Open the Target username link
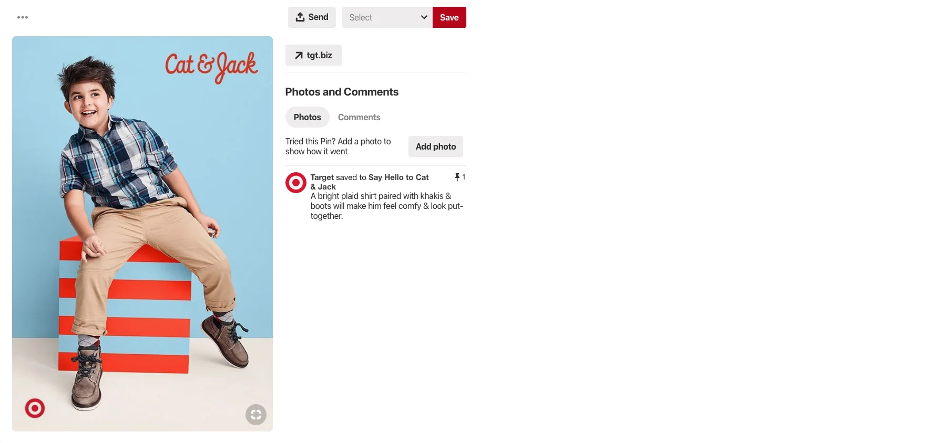Viewport: 951px width, 443px height. (322, 177)
